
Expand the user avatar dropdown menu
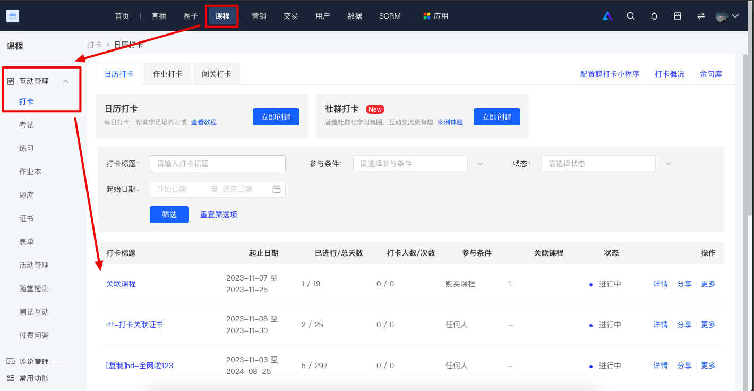coord(727,16)
